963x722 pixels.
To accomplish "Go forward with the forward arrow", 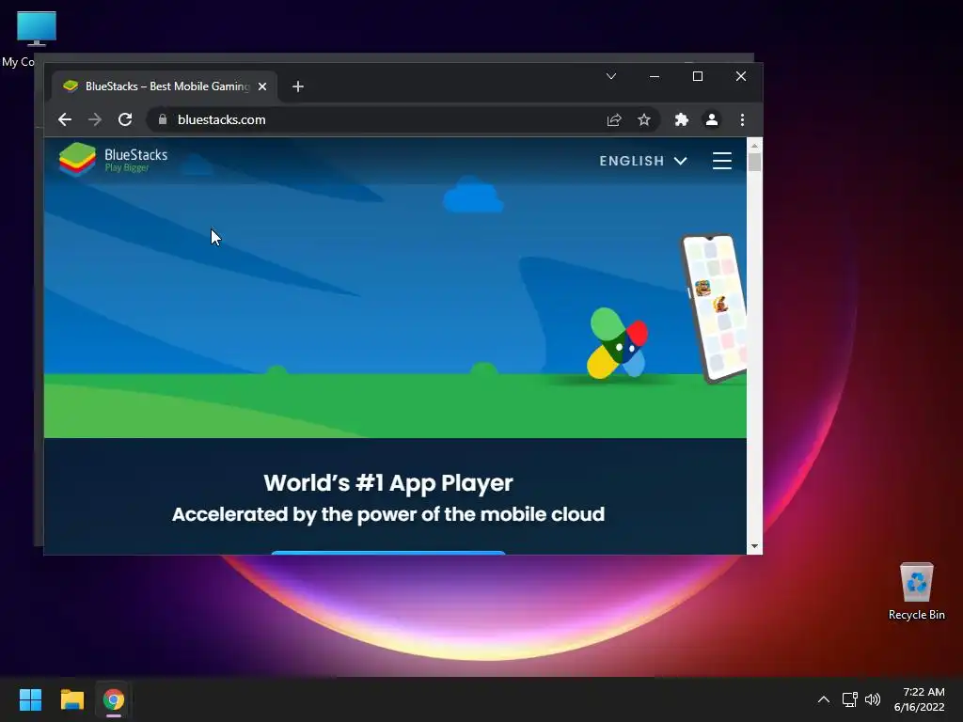I will point(95,119).
